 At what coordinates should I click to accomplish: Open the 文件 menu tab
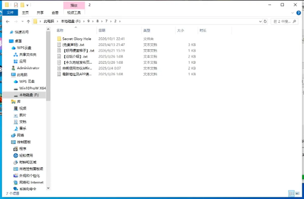(x=10, y=13)
